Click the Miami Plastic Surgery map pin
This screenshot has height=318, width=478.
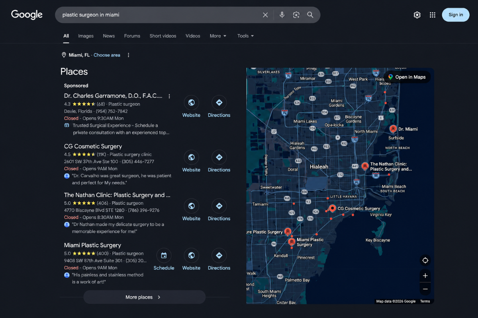[x=291, y=241]
